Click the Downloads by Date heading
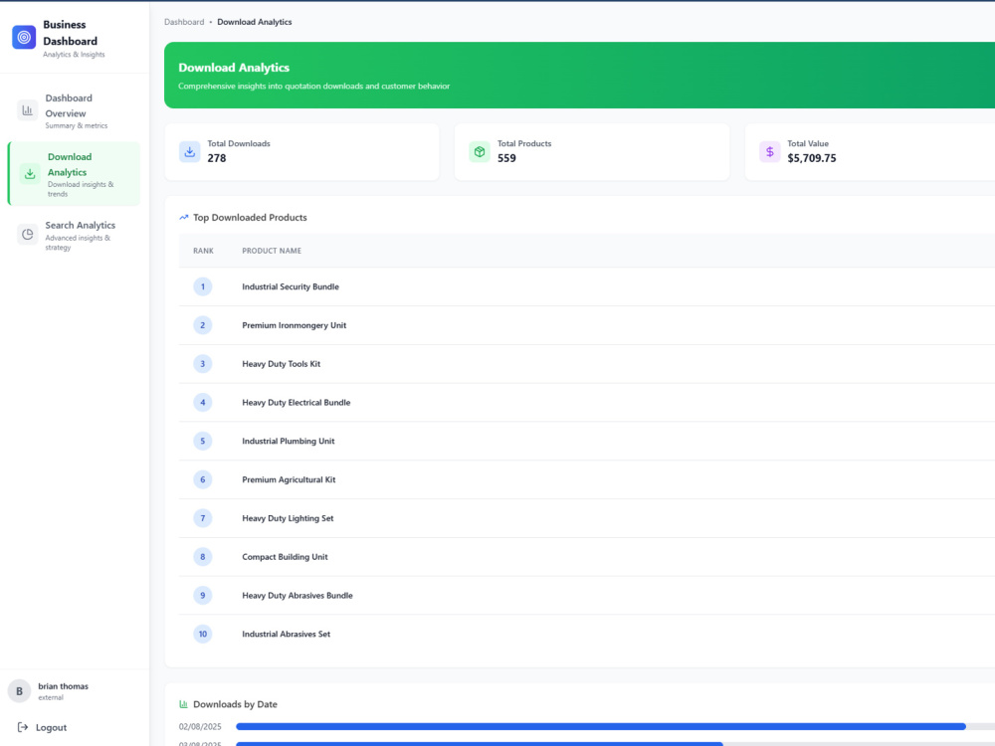The width and height of the screenshot is (995, 746). (x=235, y=704)
